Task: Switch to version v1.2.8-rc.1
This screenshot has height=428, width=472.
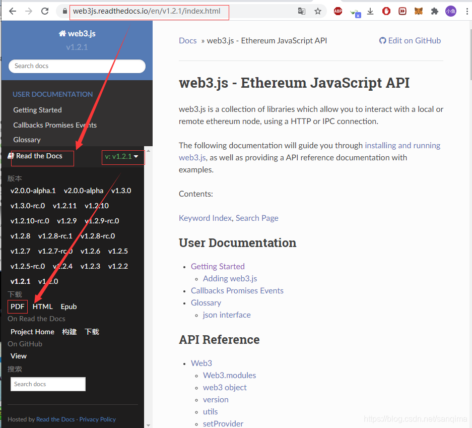Action: 55,236
